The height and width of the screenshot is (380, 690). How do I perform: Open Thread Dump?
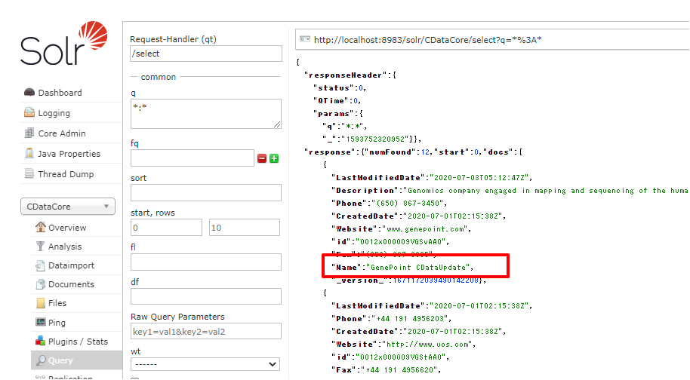click(x=66, y=174)
